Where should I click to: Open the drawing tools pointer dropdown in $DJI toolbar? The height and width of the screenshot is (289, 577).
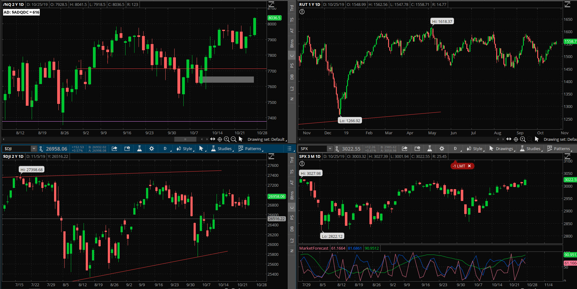203,149
